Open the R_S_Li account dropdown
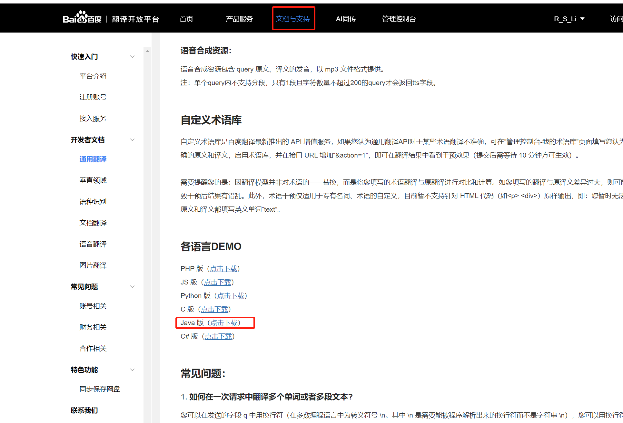 point(569,19)
